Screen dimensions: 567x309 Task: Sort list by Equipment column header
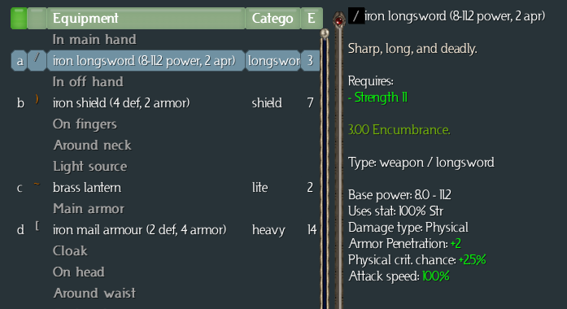(x=146, y=18)
